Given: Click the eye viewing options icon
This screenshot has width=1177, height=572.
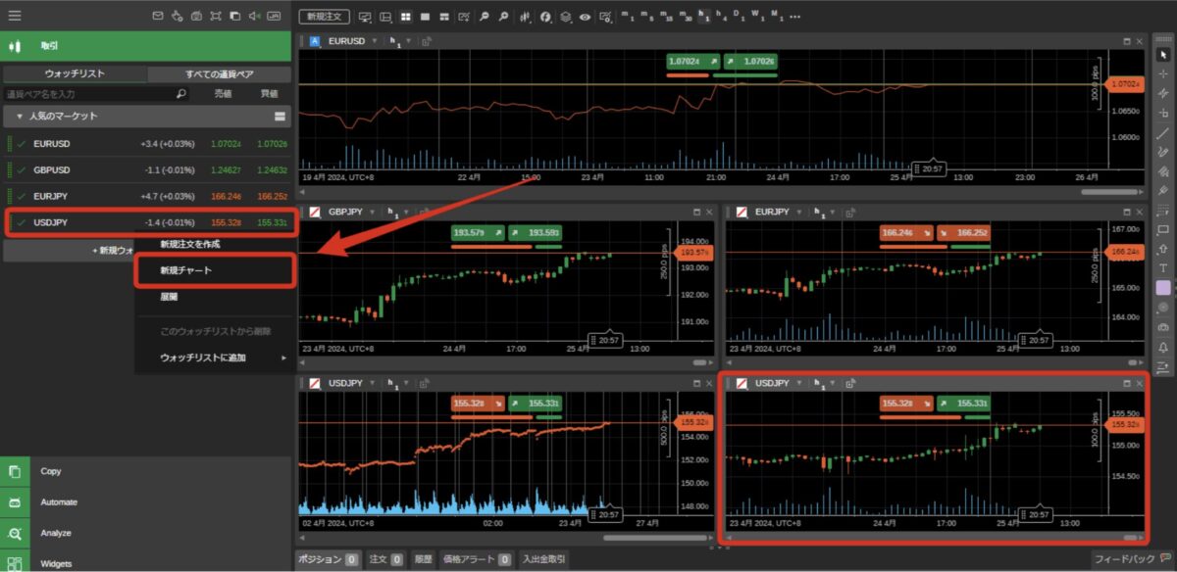Looking at the screenshot, I should tap(585, 17).
